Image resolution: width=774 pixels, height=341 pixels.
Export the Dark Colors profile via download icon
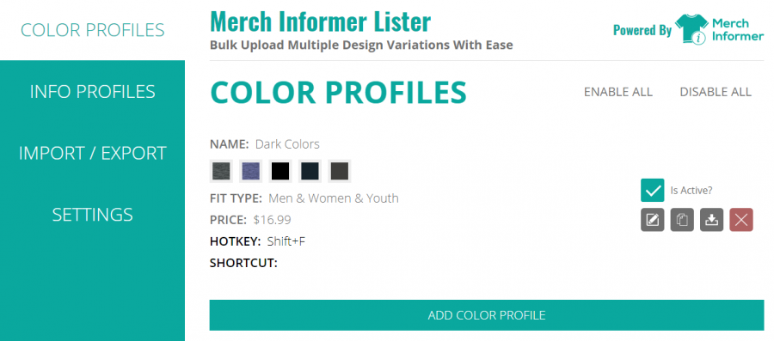tap(711, 220)
